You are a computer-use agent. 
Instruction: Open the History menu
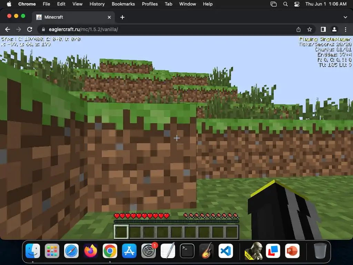pyautogui.click(x=97, y=4)
